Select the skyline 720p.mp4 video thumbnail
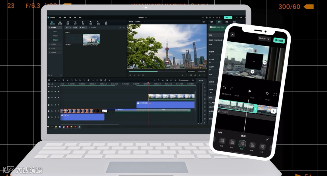 click(91, 39)
